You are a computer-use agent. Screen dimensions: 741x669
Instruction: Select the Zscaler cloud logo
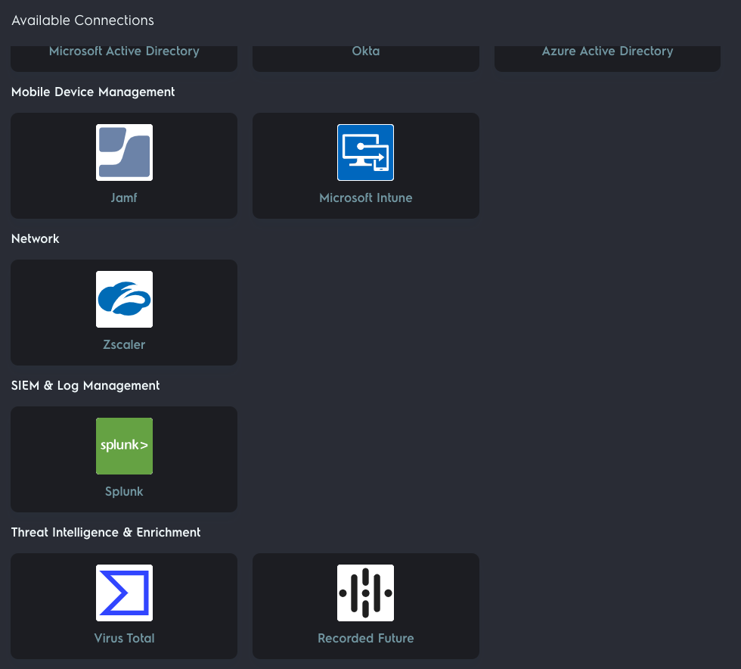[x=124, y=299]
